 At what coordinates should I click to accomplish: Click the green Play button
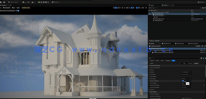(39, 2)
